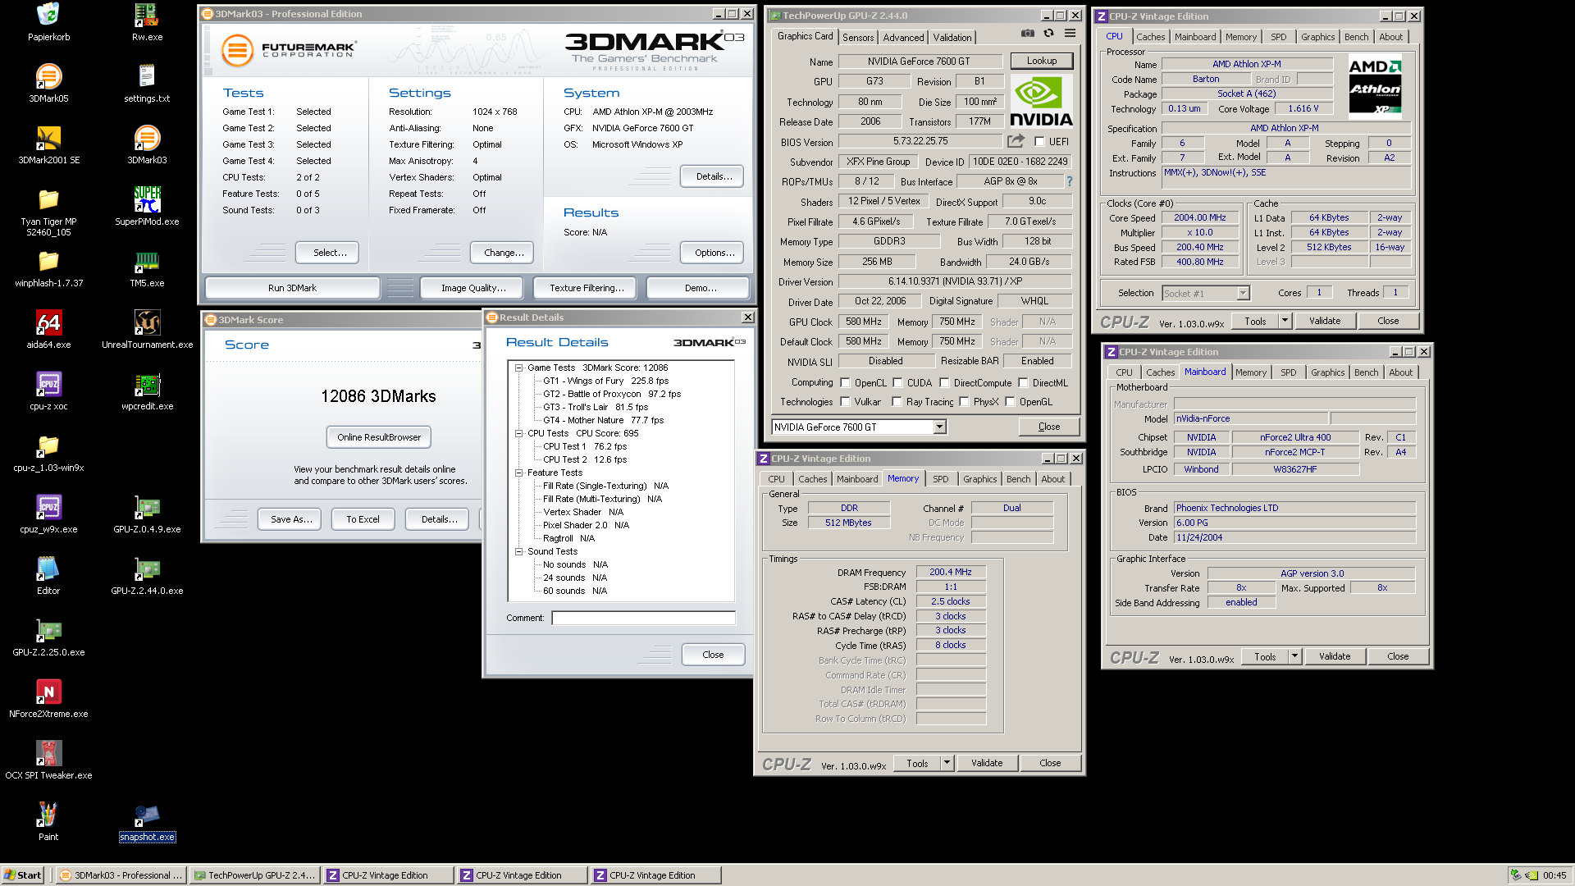
Task: Switch to the Advanced tab in GPU-Z
Action: (x=903, y=38)
